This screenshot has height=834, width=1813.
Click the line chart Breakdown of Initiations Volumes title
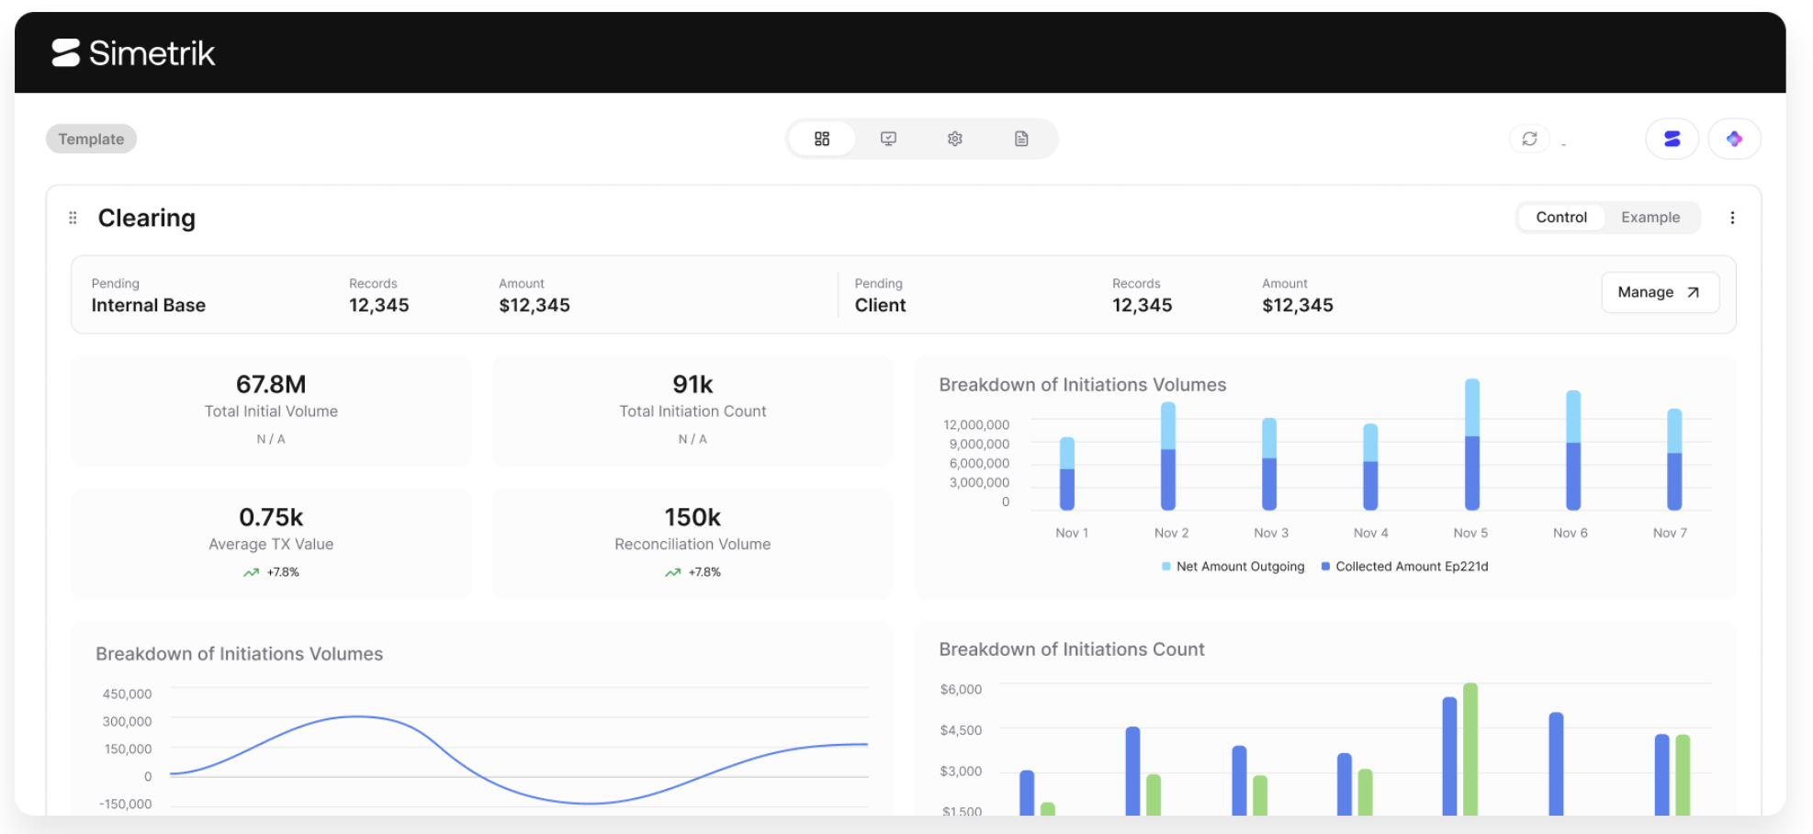239,654
